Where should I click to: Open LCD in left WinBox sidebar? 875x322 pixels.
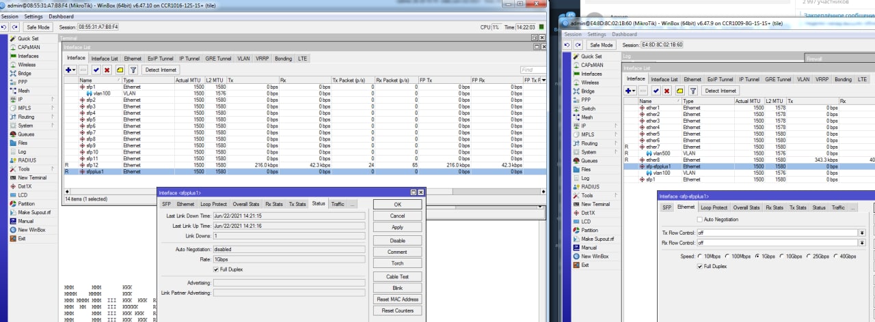23,195
